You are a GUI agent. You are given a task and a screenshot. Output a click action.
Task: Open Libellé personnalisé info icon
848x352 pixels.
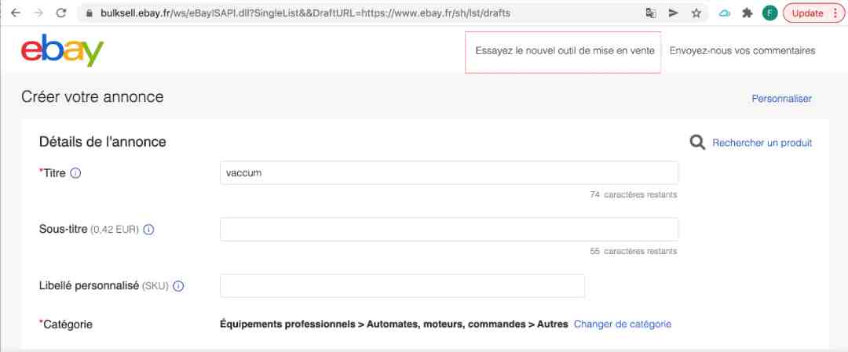tap(178, 286)
